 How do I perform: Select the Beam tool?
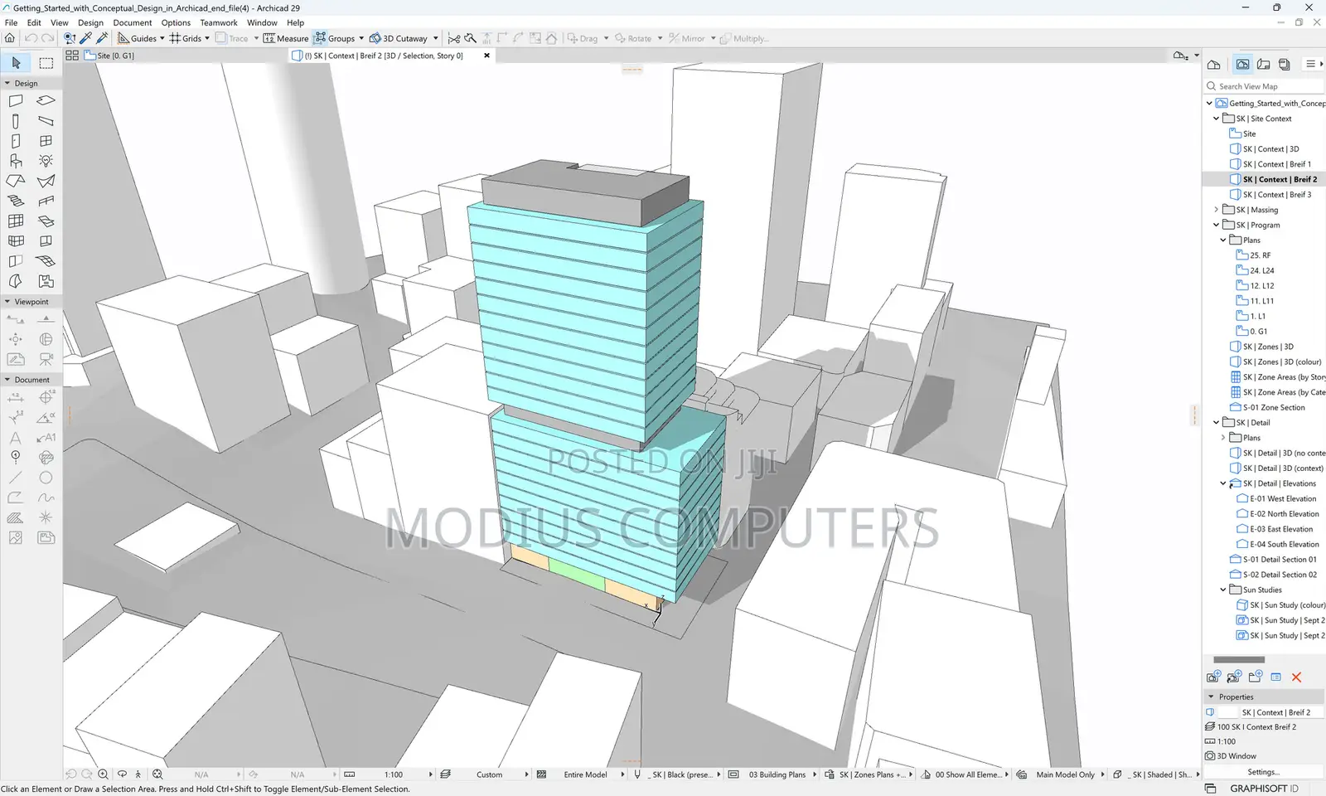[46, 121]
